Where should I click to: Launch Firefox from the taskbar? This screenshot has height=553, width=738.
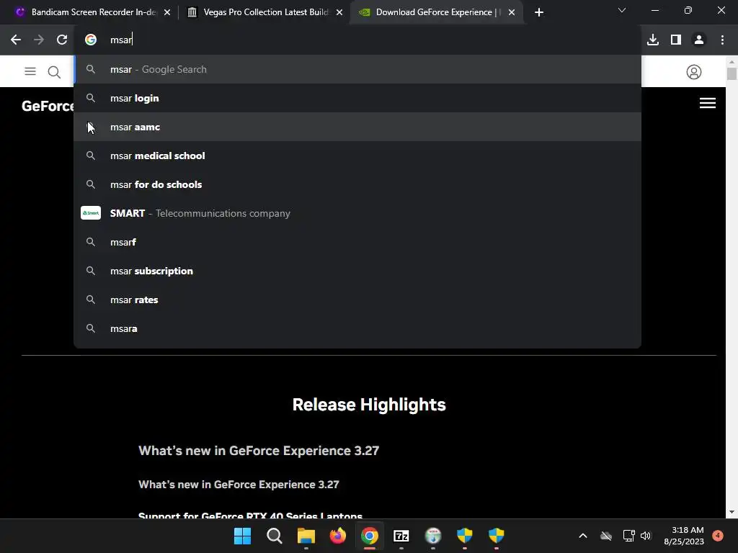point(337,536)
